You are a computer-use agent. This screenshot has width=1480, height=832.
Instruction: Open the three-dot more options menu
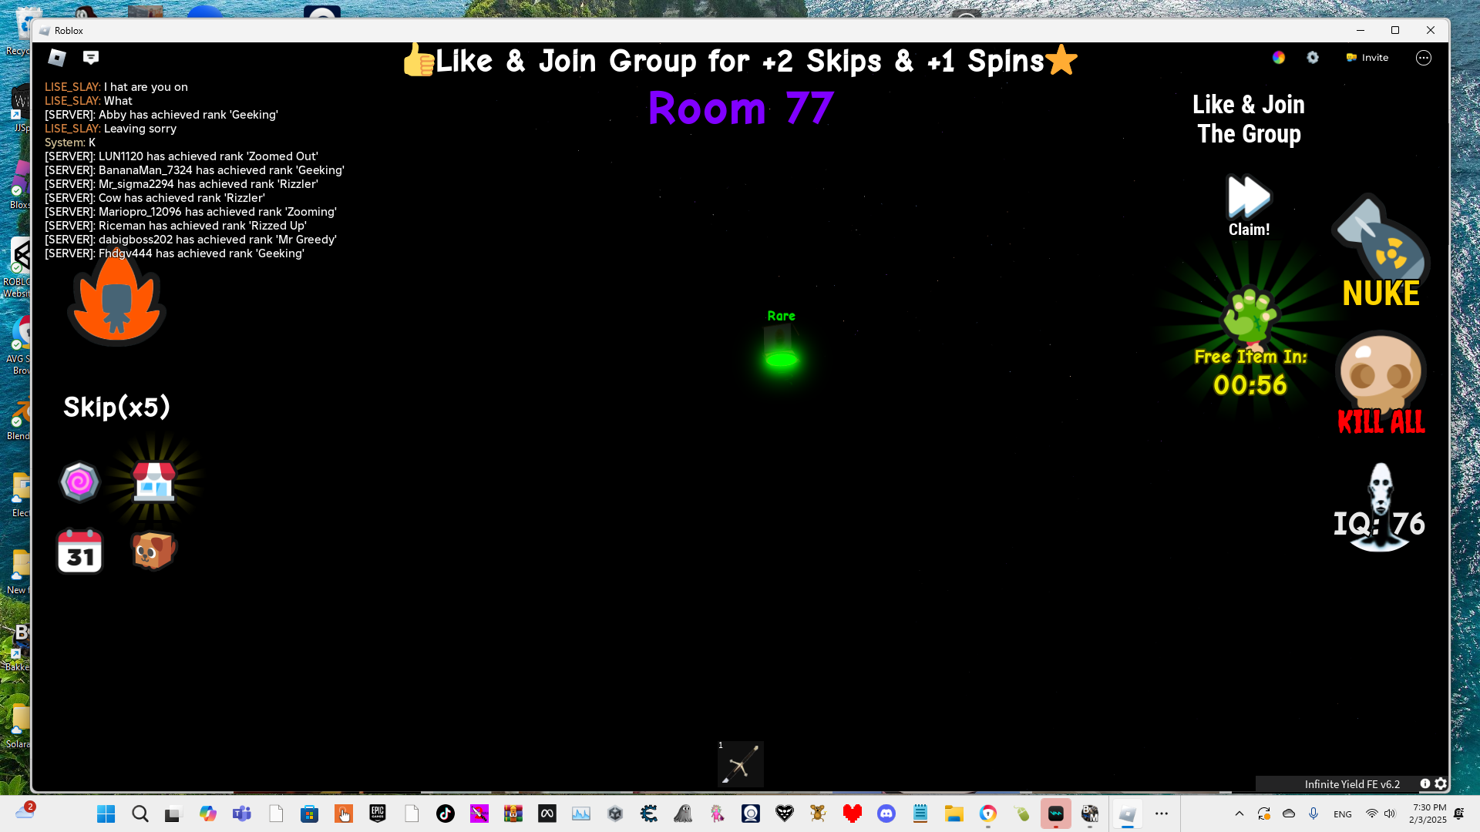1424,58
